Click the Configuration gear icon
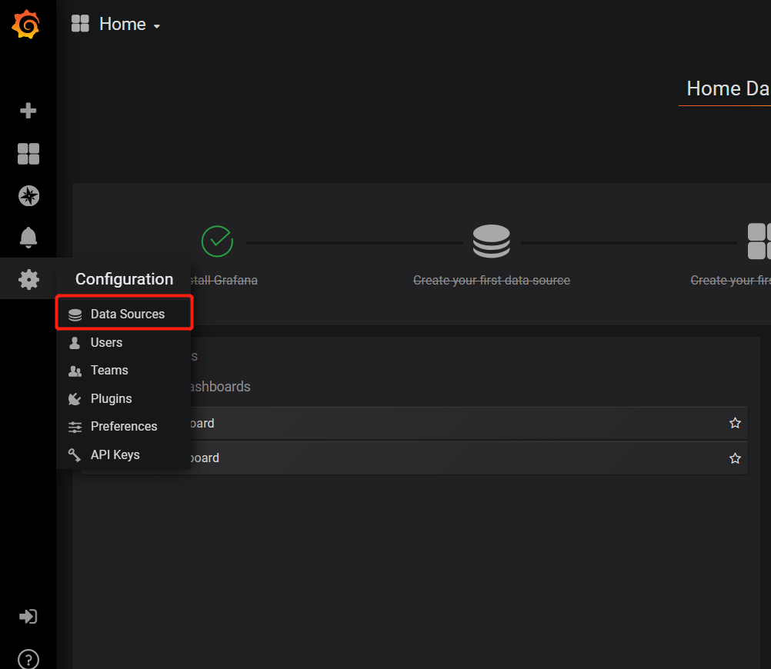This screenshot has width=771, height=669. tap(28, 279)
